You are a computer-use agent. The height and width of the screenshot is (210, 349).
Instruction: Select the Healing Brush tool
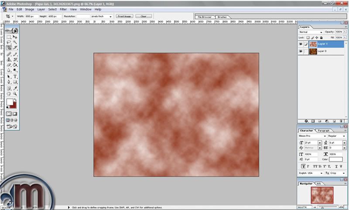9,54
